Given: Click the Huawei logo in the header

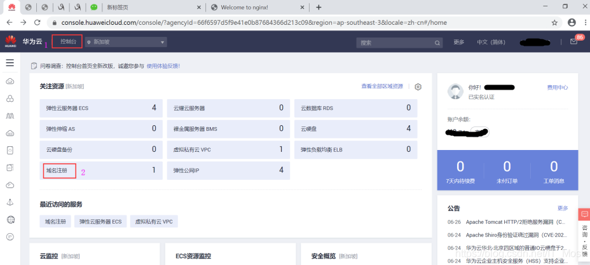Looking at the screenshot, I should pos(11,41).
